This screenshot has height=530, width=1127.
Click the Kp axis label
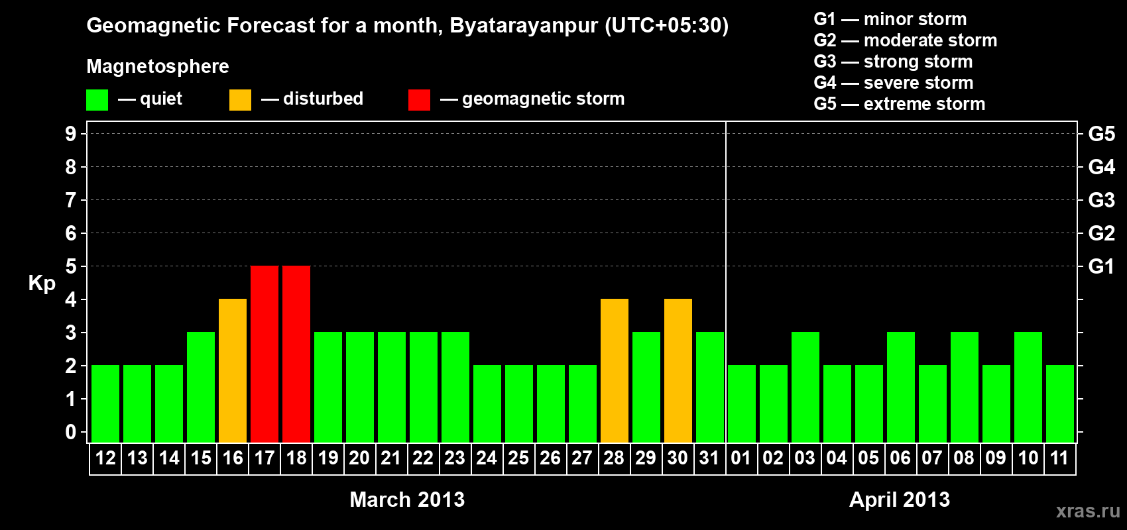(42, 284)
